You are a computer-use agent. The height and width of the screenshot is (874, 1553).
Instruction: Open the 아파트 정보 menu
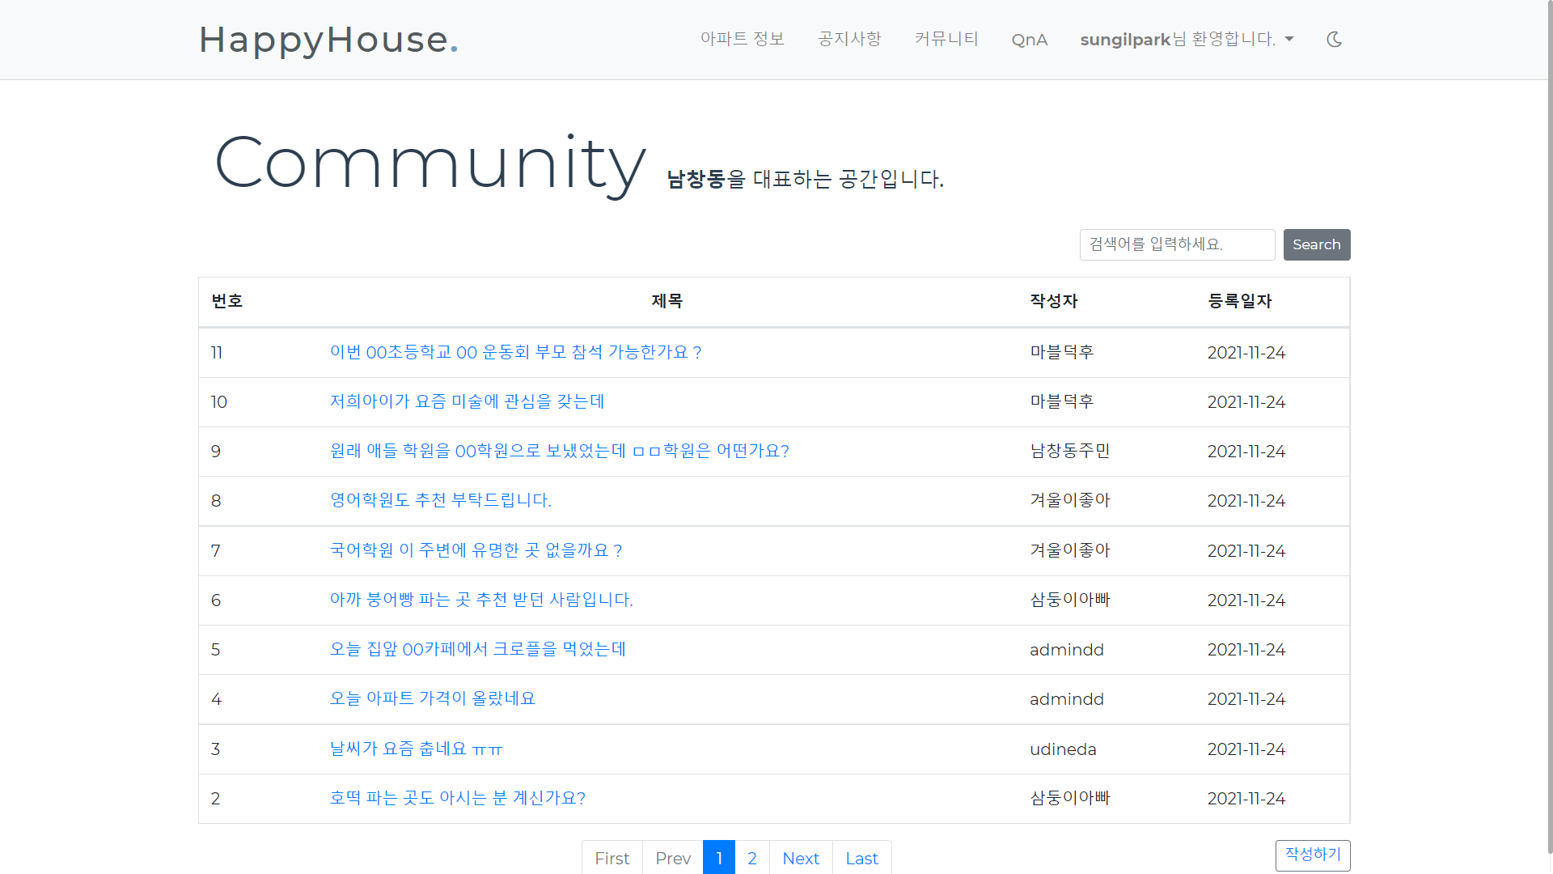coord(742,39)
